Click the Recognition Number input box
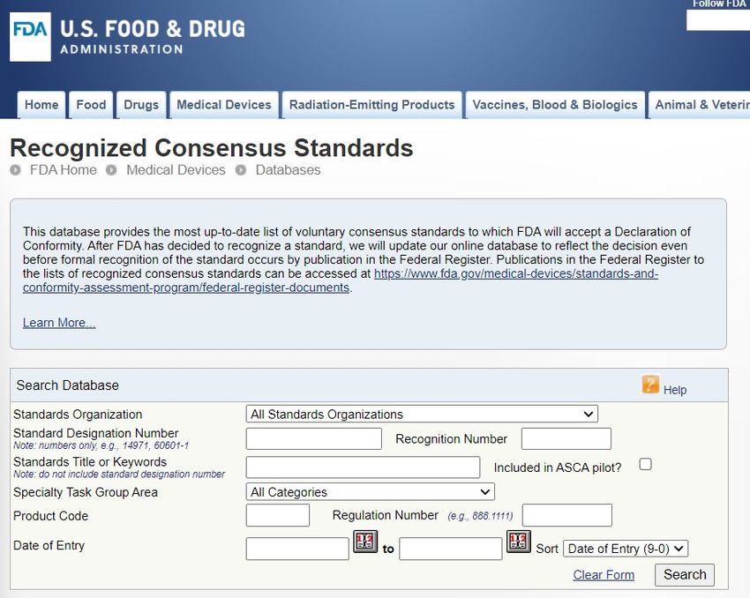This screenshot has width=750, height=598. pos(566,438)
